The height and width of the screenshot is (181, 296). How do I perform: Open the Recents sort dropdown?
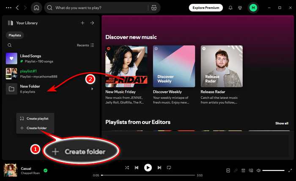coord(85,45)
